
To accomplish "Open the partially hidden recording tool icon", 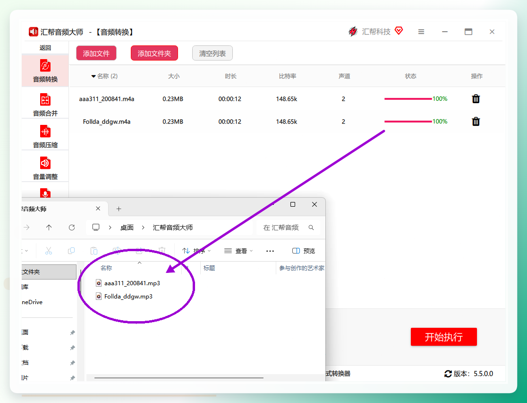I will (x=45, y=193).
